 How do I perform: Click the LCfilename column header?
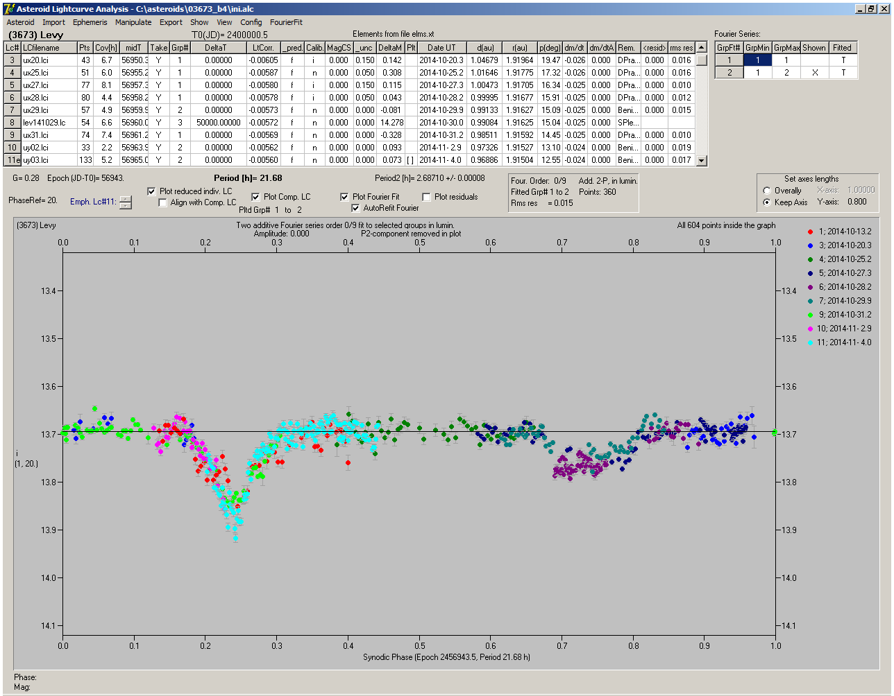(x=49, y=48)
